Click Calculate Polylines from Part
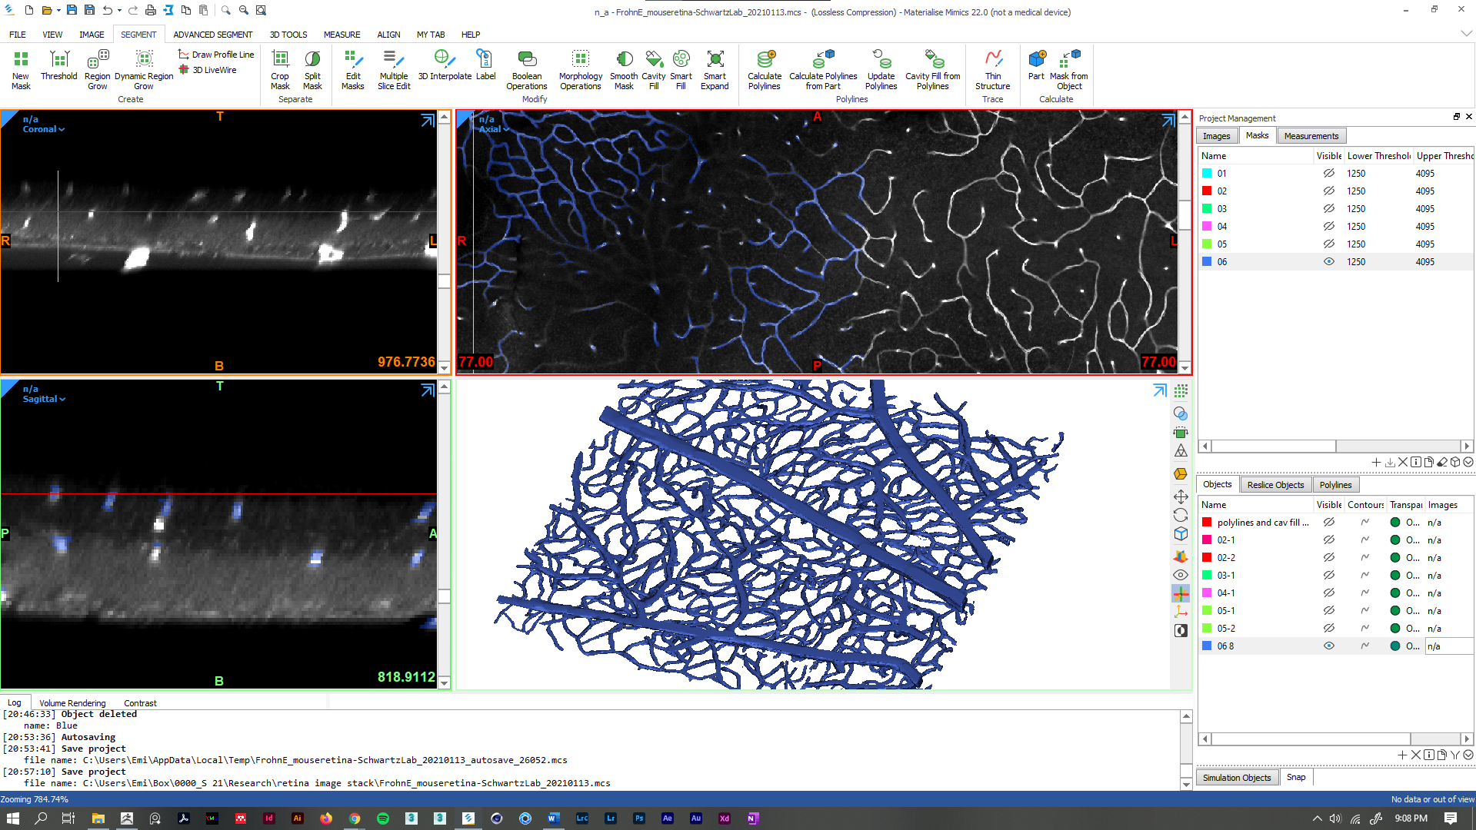 823,70
